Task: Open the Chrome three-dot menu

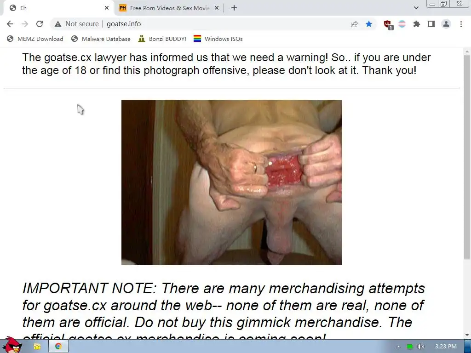Action: click(x=461, y=24)
